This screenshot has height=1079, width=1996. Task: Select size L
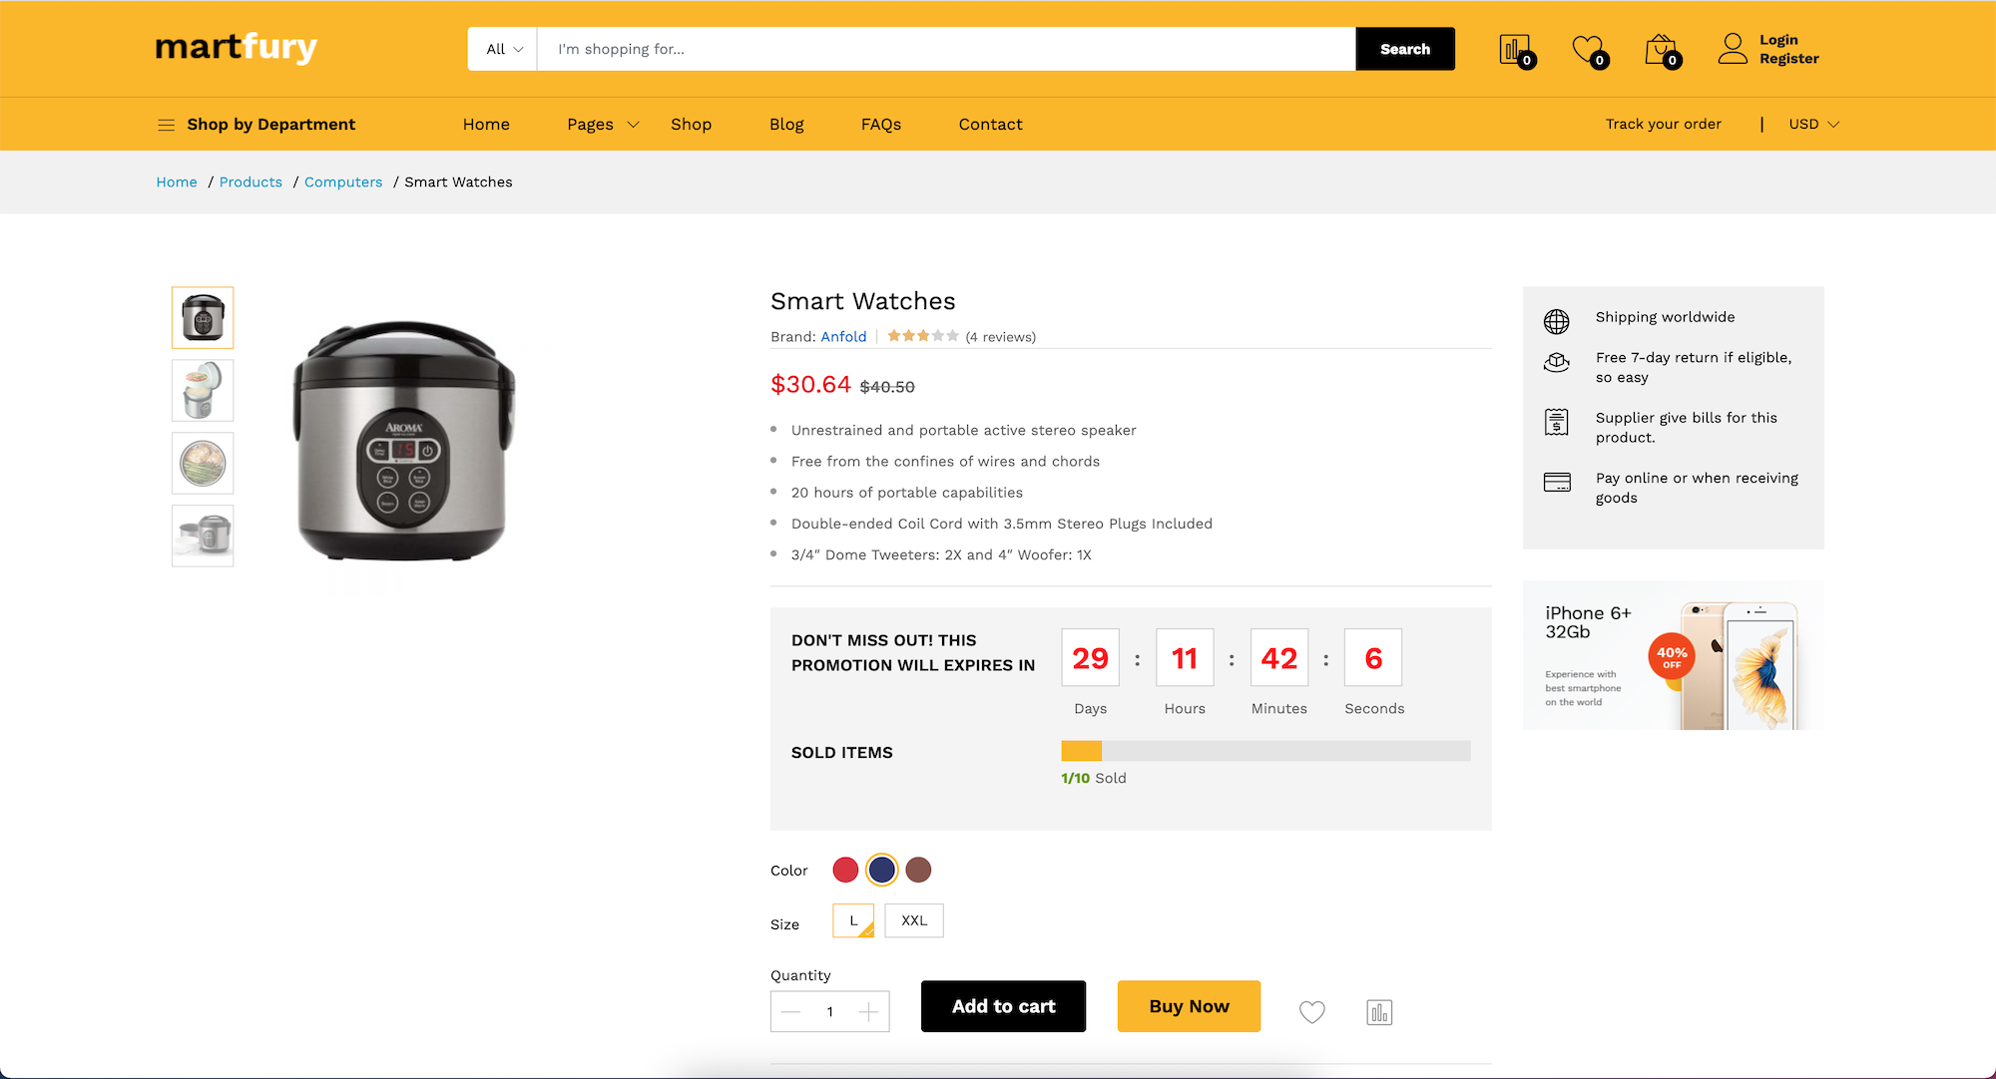point(852,919)
